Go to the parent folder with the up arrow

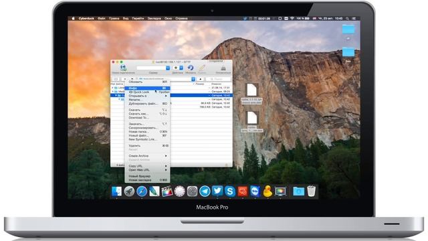(x=201, y=79)
